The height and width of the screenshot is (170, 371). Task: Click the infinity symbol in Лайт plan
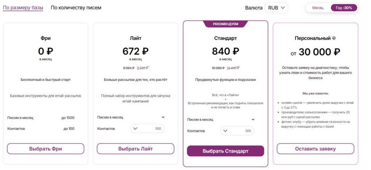coord(163,117)
